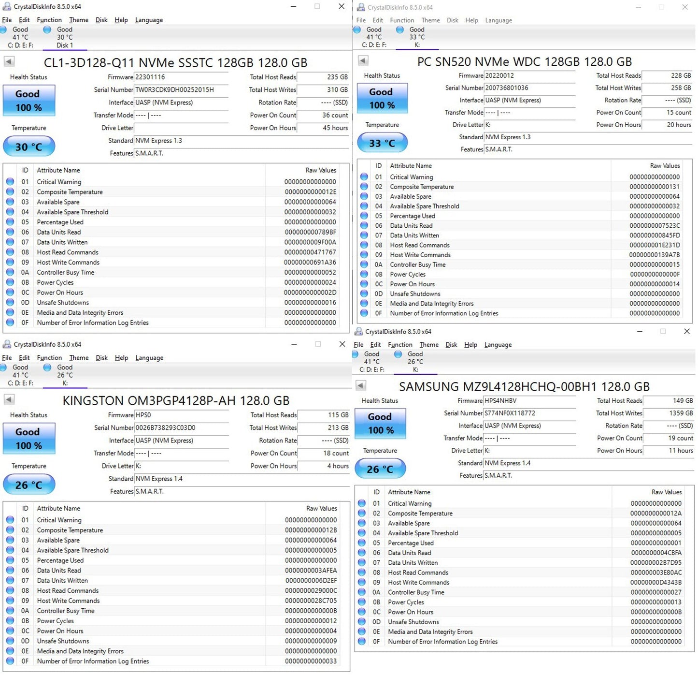Click the previous-disk arrow in the SAMSUNG window
The image size is (698, 675).
point(361,385)
